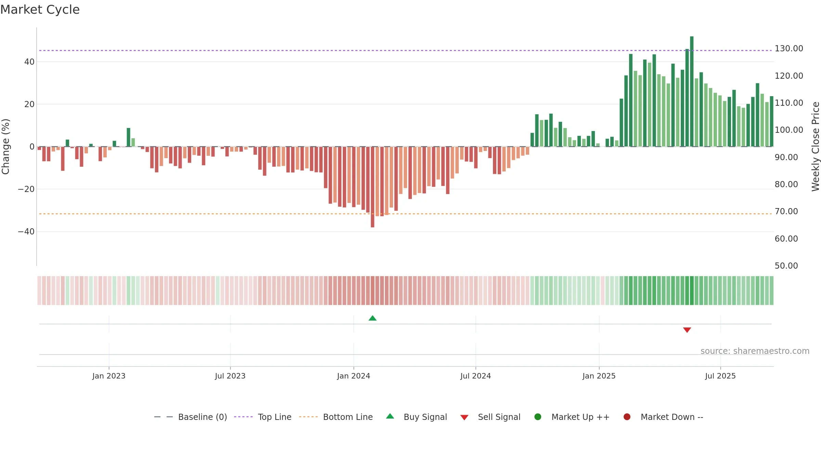The height and width of the screenshot is (462, 821).
Task: Click the gray dashed Baseline legend swatch
Action: (x=164, y=417)
